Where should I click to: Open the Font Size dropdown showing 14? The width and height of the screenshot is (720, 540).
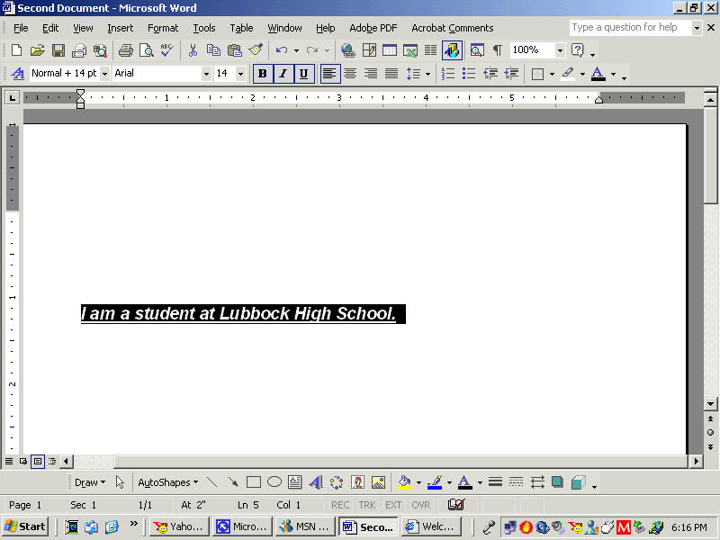pos(240,74)
